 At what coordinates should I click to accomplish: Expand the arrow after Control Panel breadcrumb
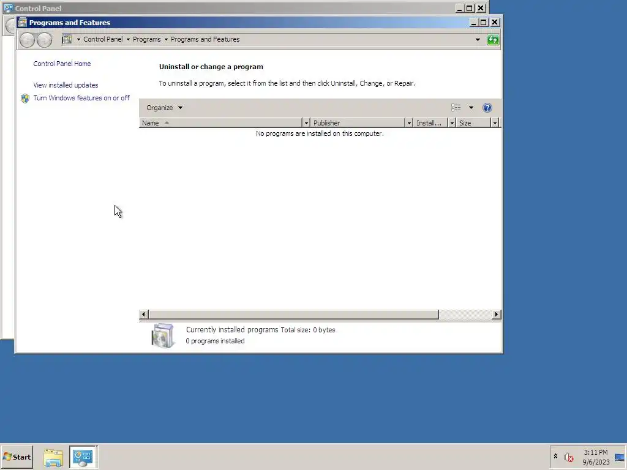(x=128, y=39)
